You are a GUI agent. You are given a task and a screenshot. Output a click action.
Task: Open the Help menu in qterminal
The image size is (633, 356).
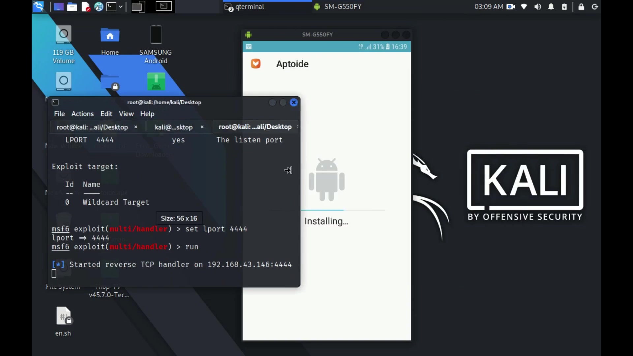pyautogui.click(x=147, y=114)
